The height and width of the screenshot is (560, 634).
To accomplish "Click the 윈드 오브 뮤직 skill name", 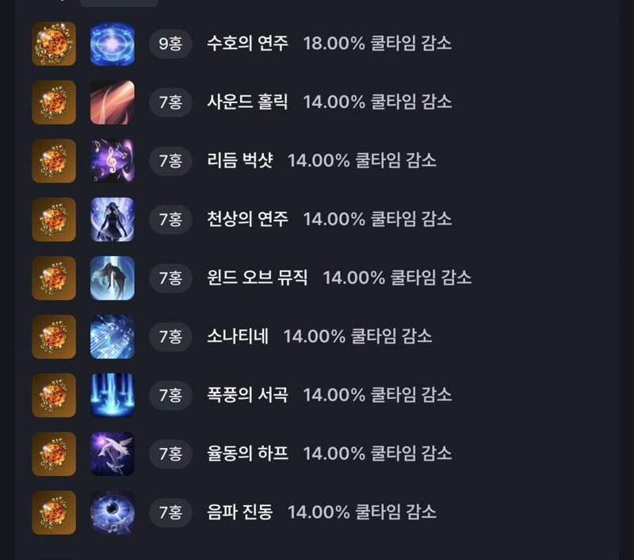I will (x=257, y=278).
